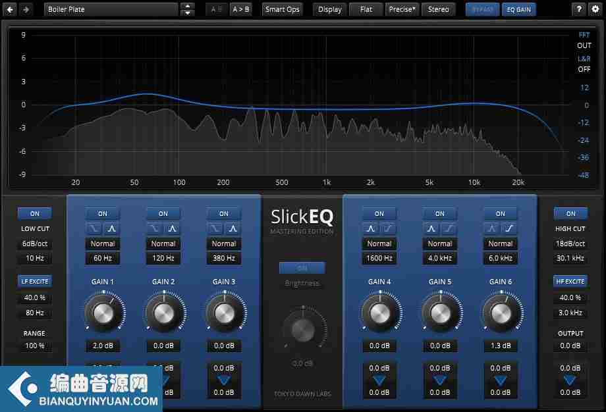Toggle the Brightness section ON switch
The width and height of the screenshot is (606, 412).
(x=302, y=268)
